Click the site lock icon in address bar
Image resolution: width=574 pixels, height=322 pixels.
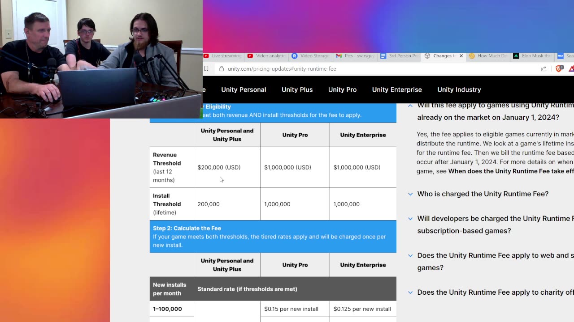222,69
